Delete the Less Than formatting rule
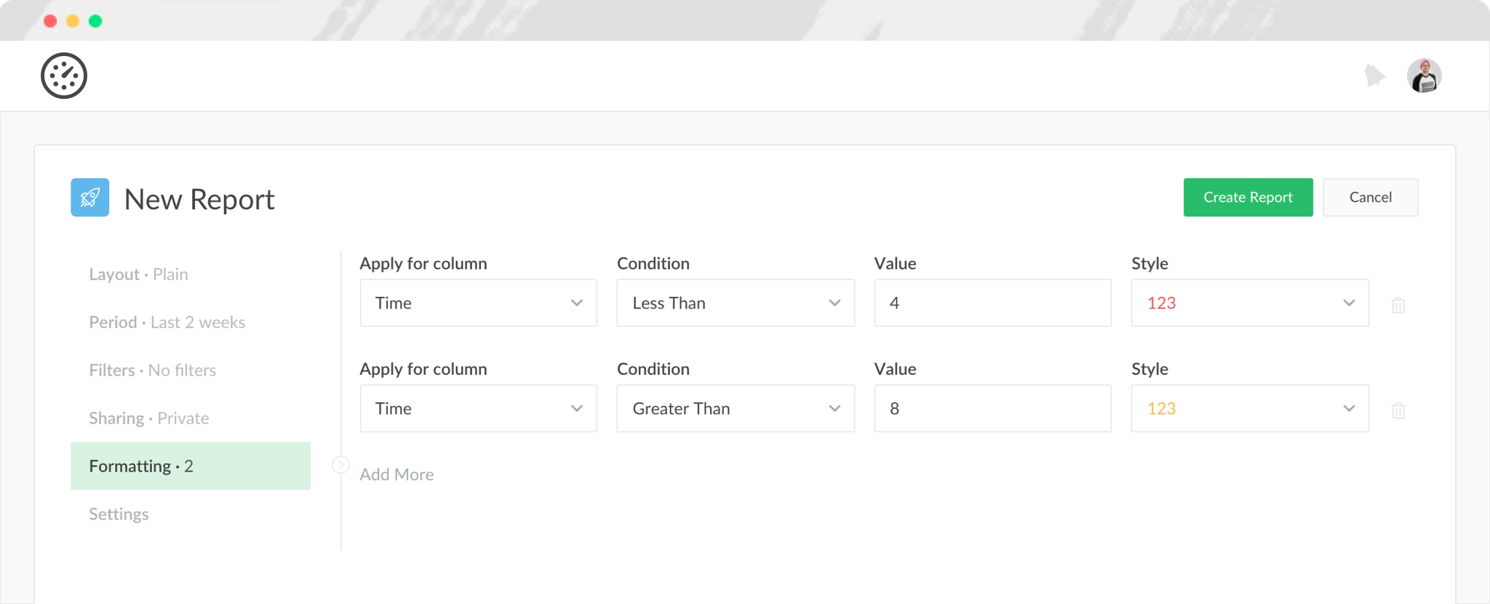The image size is (1490, 604). 1398,305
